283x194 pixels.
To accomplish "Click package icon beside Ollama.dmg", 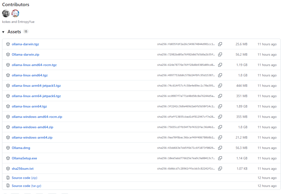I will click(x=8, y=148).
